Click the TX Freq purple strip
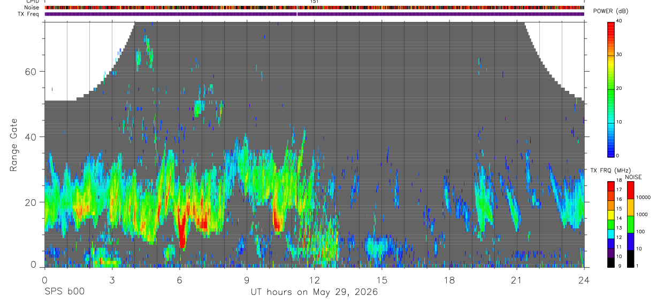The image size is (657, 303). click(315, 14)
